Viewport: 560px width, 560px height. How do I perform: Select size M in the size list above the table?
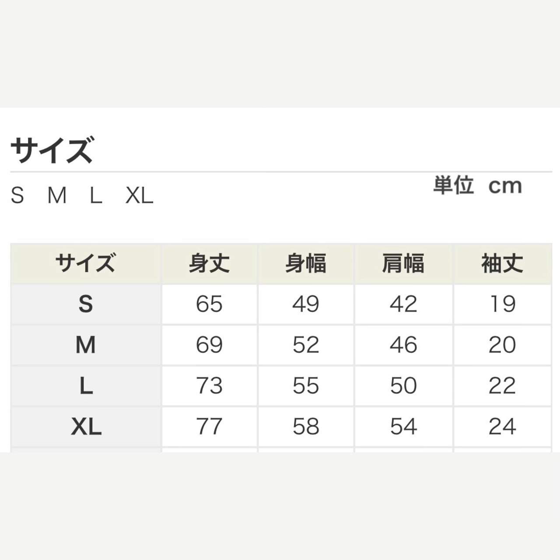pos(57,196)
